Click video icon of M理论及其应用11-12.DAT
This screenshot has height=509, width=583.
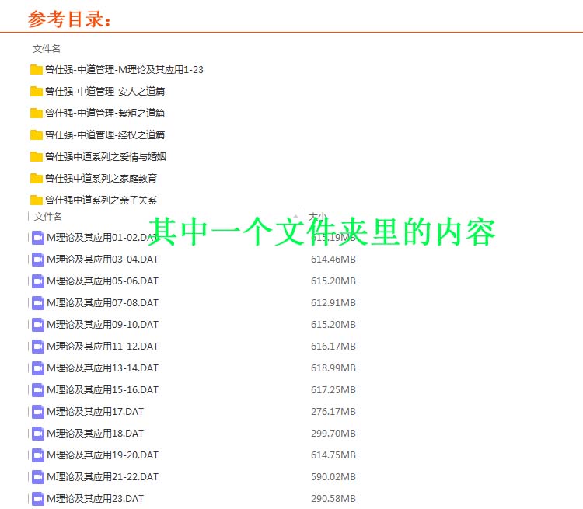38,347
